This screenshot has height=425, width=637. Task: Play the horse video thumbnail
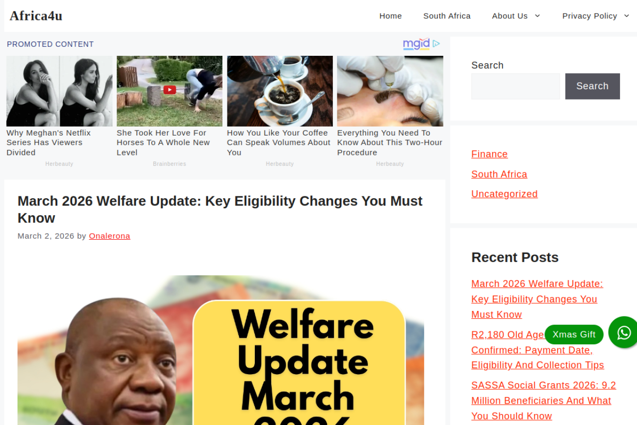(170, 91)
